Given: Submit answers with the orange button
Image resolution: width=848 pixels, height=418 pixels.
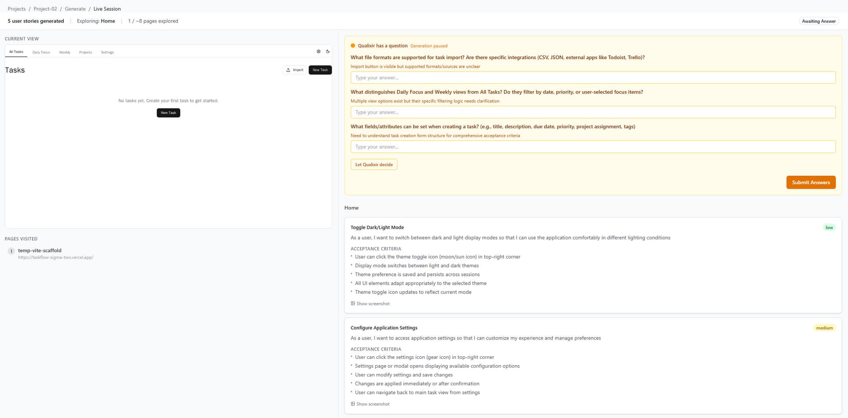Looking at the screenshot, I should pos(810,183).
